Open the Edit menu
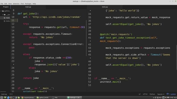Screen dimensions: 177x99 click(6, 4)
